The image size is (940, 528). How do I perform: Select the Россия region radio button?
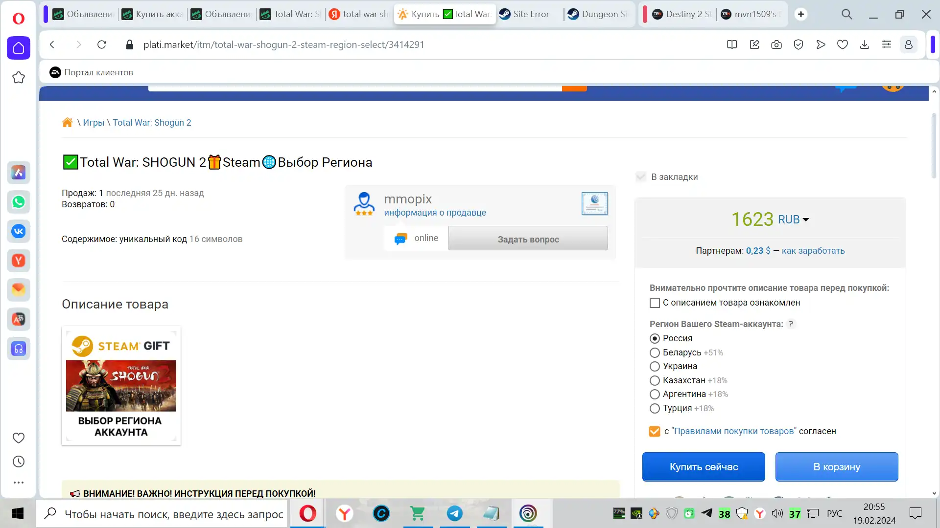tap(655, 338)
